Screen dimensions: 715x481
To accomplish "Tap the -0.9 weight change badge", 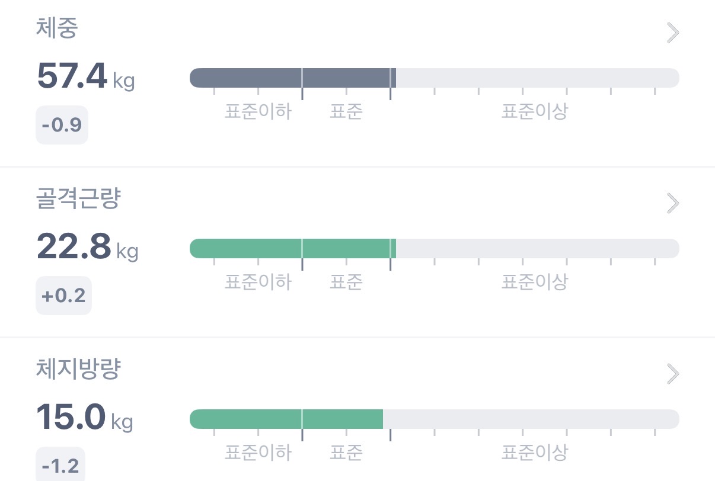I will (x=62, y=125).
